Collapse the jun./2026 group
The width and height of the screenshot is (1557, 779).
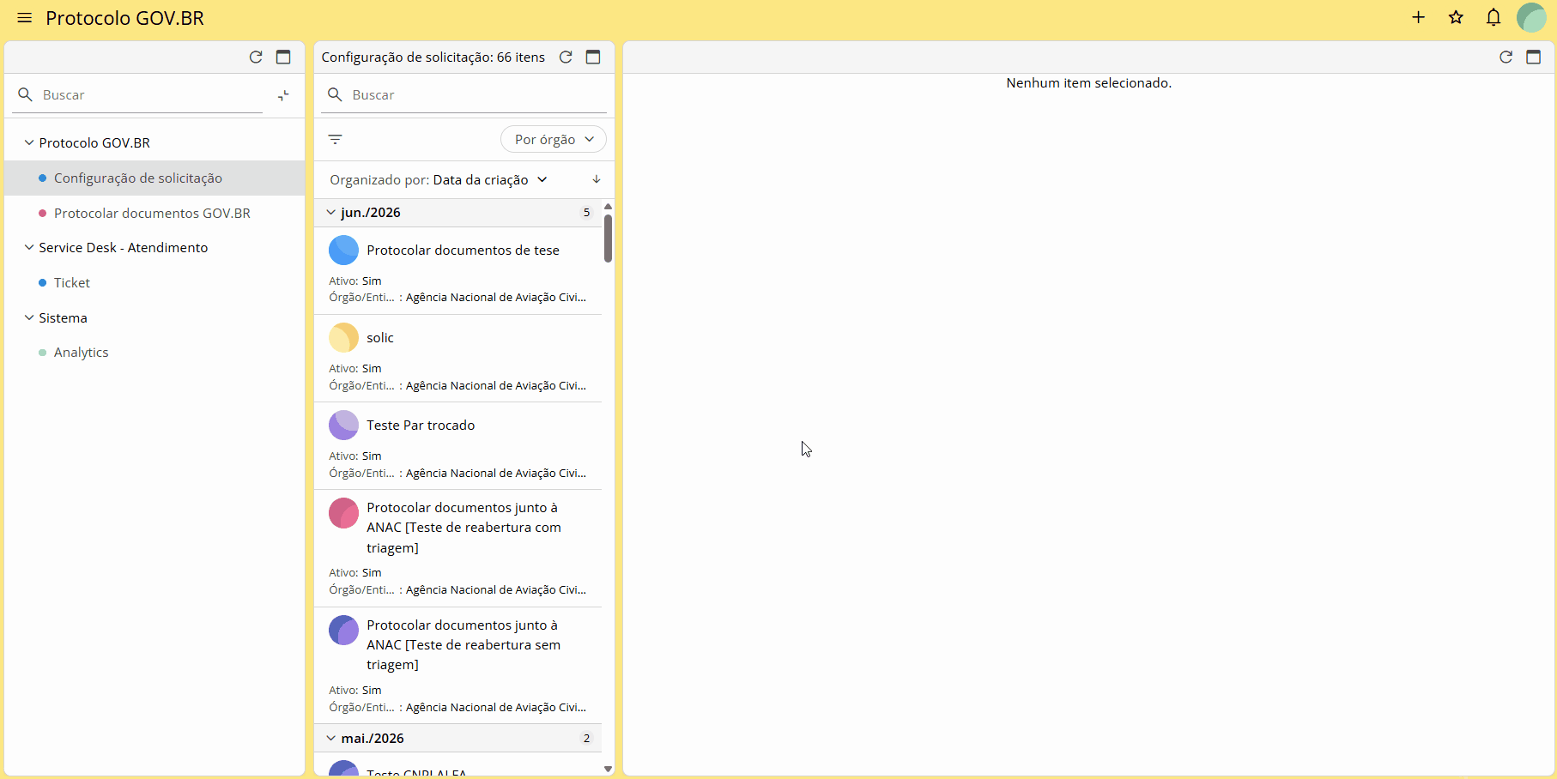331,212
